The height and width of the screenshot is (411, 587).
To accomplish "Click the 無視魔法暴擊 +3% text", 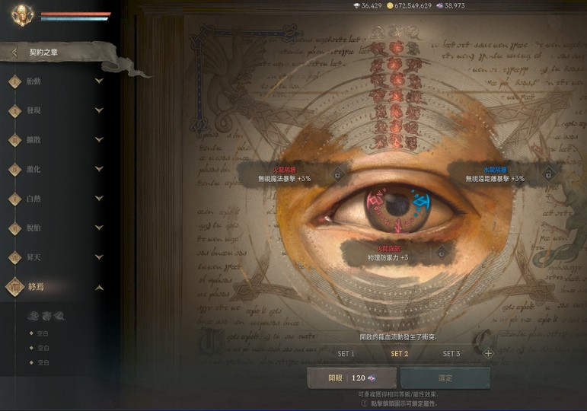I will 285,179.
